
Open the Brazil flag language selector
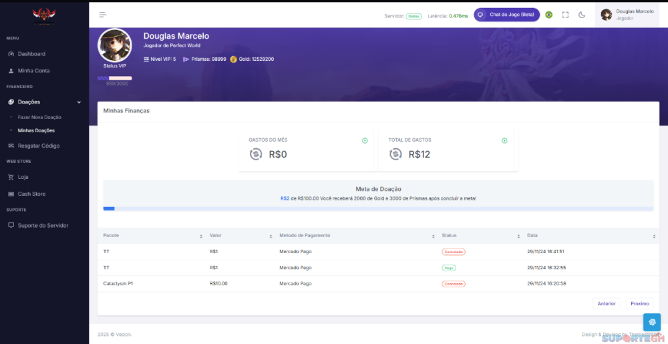pos(549,15)
